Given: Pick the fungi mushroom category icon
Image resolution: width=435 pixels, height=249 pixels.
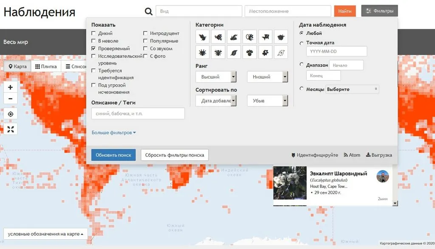Looking at the screenshot, I should click(249, 53).
